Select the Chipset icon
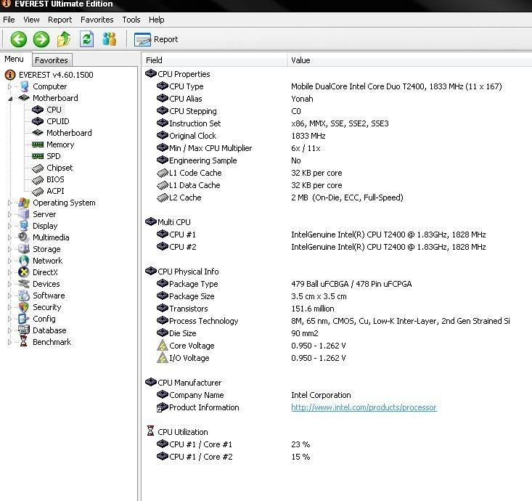The height and width of the screenshot is (501, 532). coord(38,168)
